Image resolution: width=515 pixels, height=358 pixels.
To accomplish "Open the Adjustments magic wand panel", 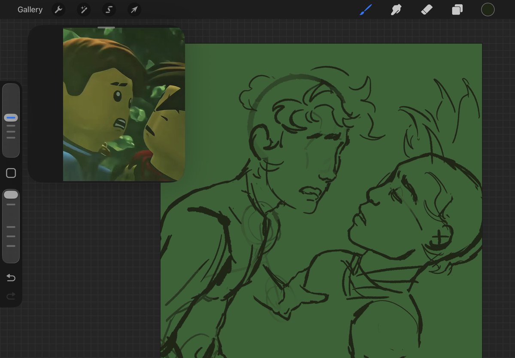I will coord(83,9).
